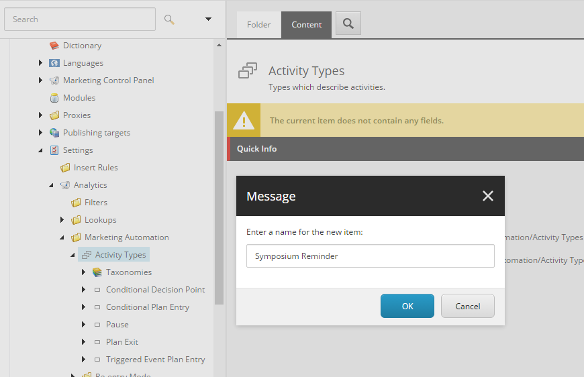Confirm the new item name with OK
This screenshot has height=377, width=584.
tap(407, 306)
